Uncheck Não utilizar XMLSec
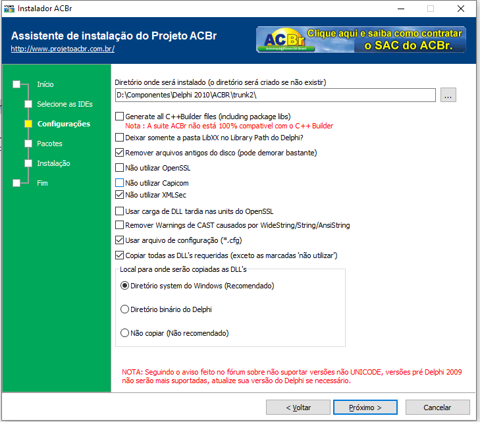The width and height of the screenshot is (480, 422). click(x=119, y=195)
